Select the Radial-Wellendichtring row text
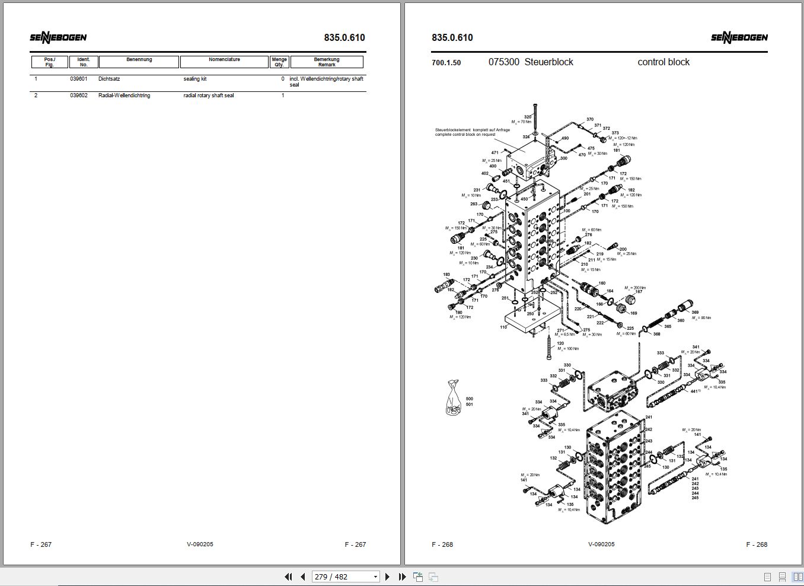804x586 pixels. point(124,95)
